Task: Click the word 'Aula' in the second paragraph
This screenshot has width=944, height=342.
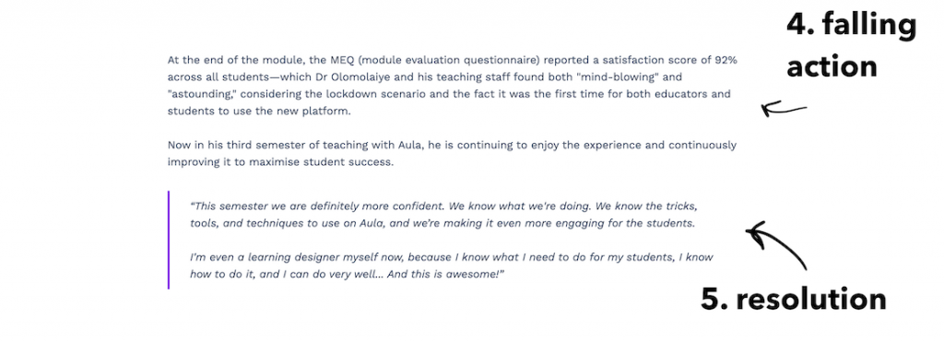Action: click(x=409, y=145)
